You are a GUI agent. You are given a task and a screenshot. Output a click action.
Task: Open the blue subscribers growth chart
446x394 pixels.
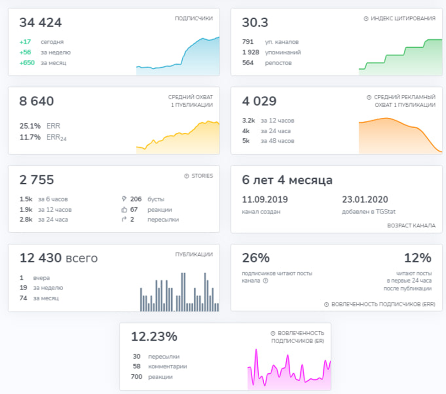(178, 56)
